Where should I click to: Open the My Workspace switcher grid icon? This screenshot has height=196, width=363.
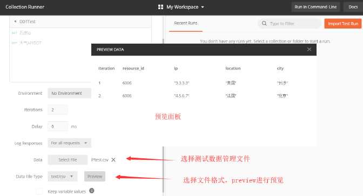160,7
